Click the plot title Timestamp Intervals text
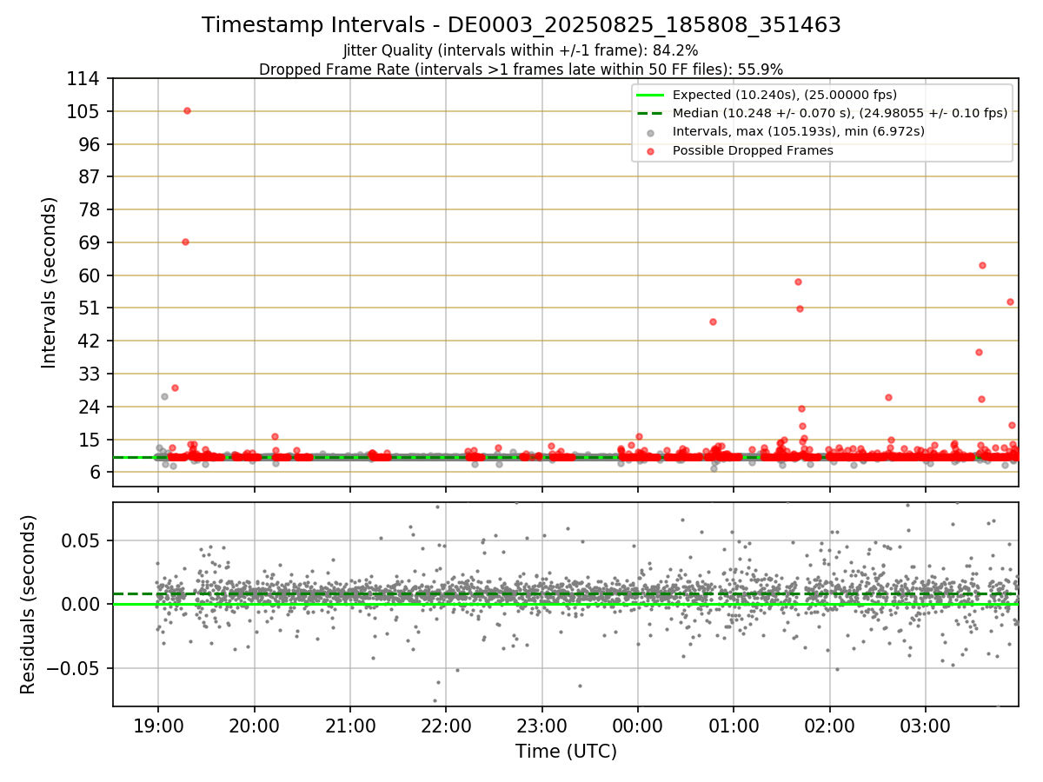This screenshot has width=1043, height=782. coord(521,25)
